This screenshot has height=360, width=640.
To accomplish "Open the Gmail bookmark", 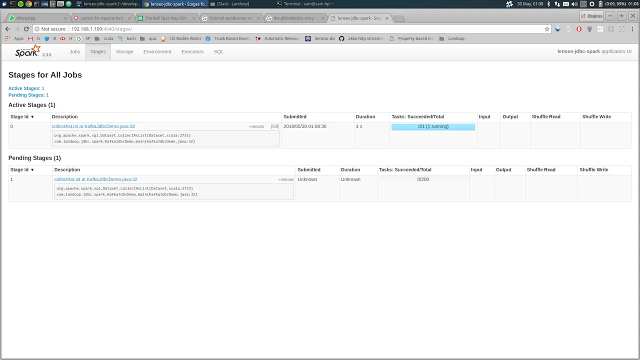I will coord(29,38).
